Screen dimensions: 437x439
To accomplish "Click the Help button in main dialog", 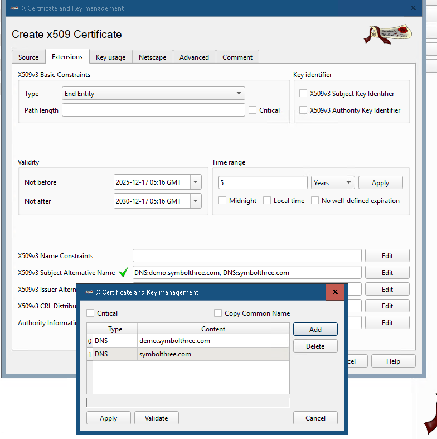I will 393,361.
